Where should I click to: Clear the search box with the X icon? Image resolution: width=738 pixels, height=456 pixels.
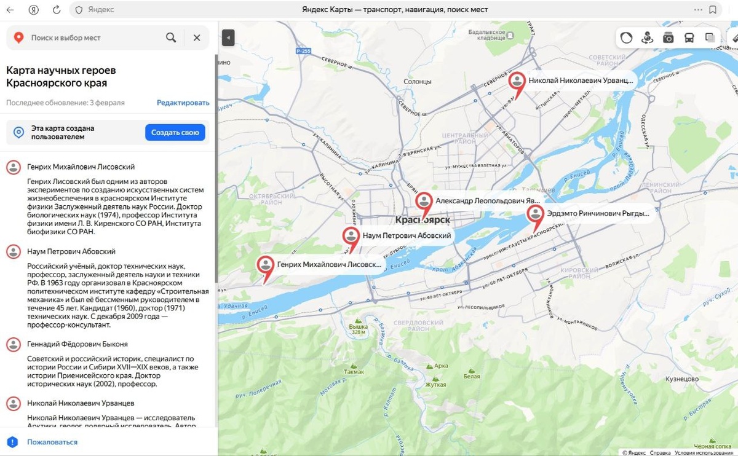coord(197,37)
